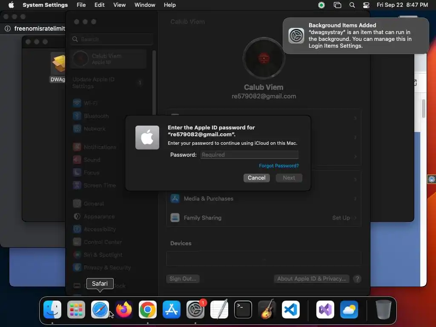Open the Media & Purchases row
Viewport: 436px width, 327px height.
pyautogui.click(x=264, y=198)
